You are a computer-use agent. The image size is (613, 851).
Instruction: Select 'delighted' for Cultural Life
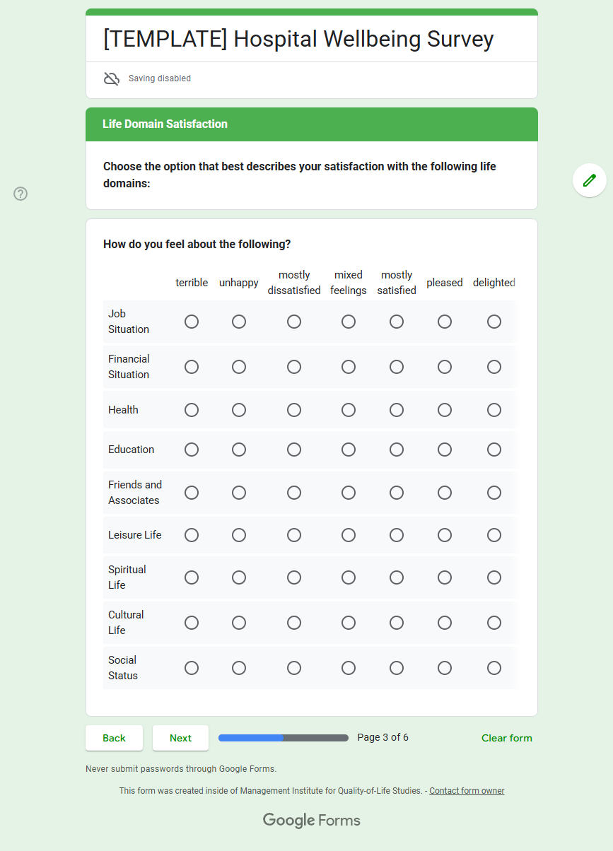[x=494, y=623]
